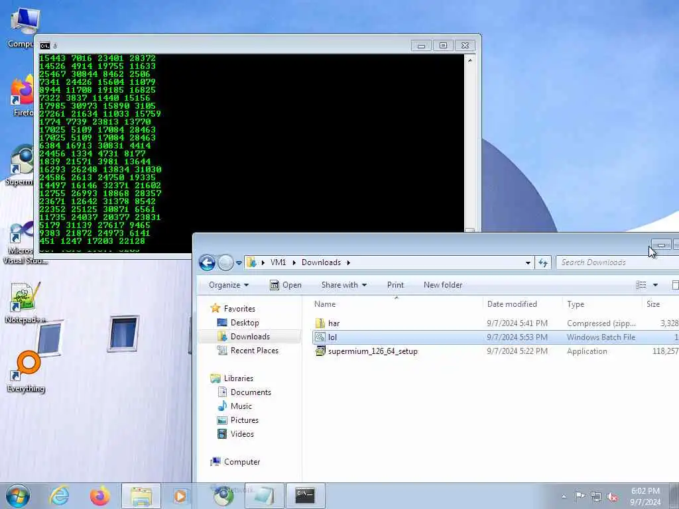Sort by the Date modified column header

click(512, 304)
